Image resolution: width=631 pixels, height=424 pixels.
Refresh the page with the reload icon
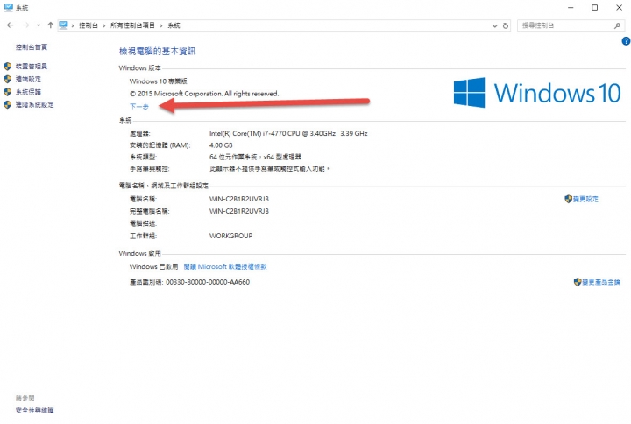pos(506,25)
